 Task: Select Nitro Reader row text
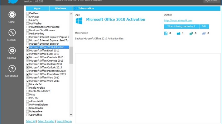coord(36,108)
